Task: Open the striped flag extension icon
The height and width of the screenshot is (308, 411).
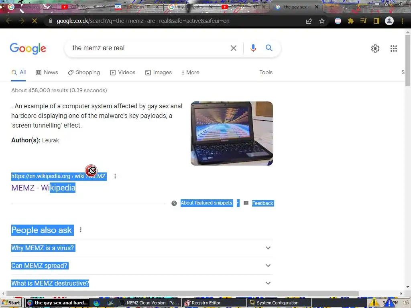Action: pyautogui.click(x=338, y=21)
